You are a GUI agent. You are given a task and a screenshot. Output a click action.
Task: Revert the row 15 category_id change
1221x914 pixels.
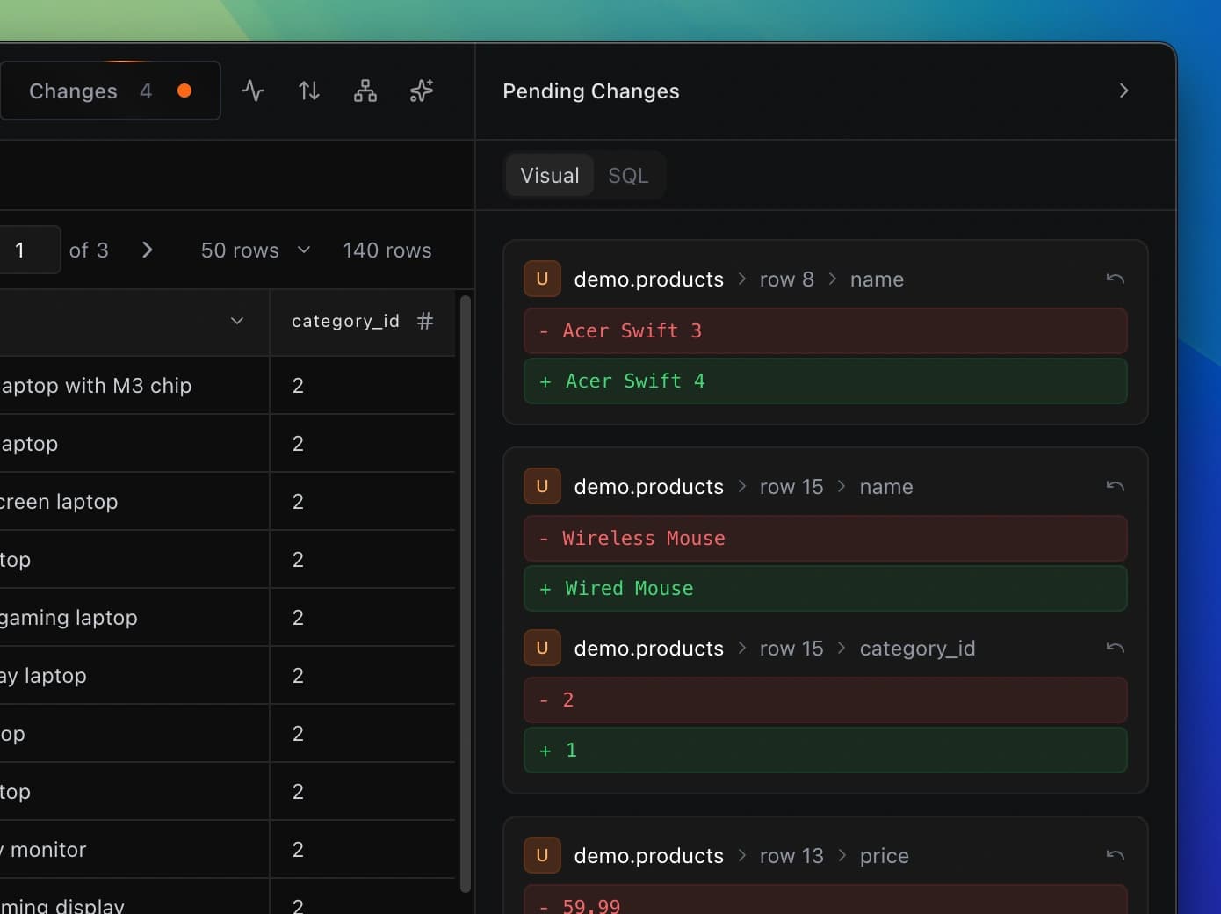1115,648
